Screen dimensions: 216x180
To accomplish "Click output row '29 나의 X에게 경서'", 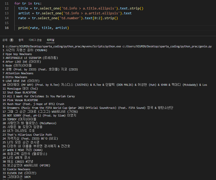I will coord(16,158).
